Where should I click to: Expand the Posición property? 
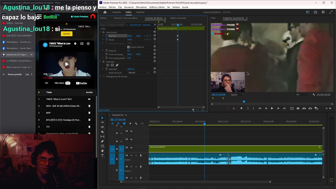tap(103, 36)
